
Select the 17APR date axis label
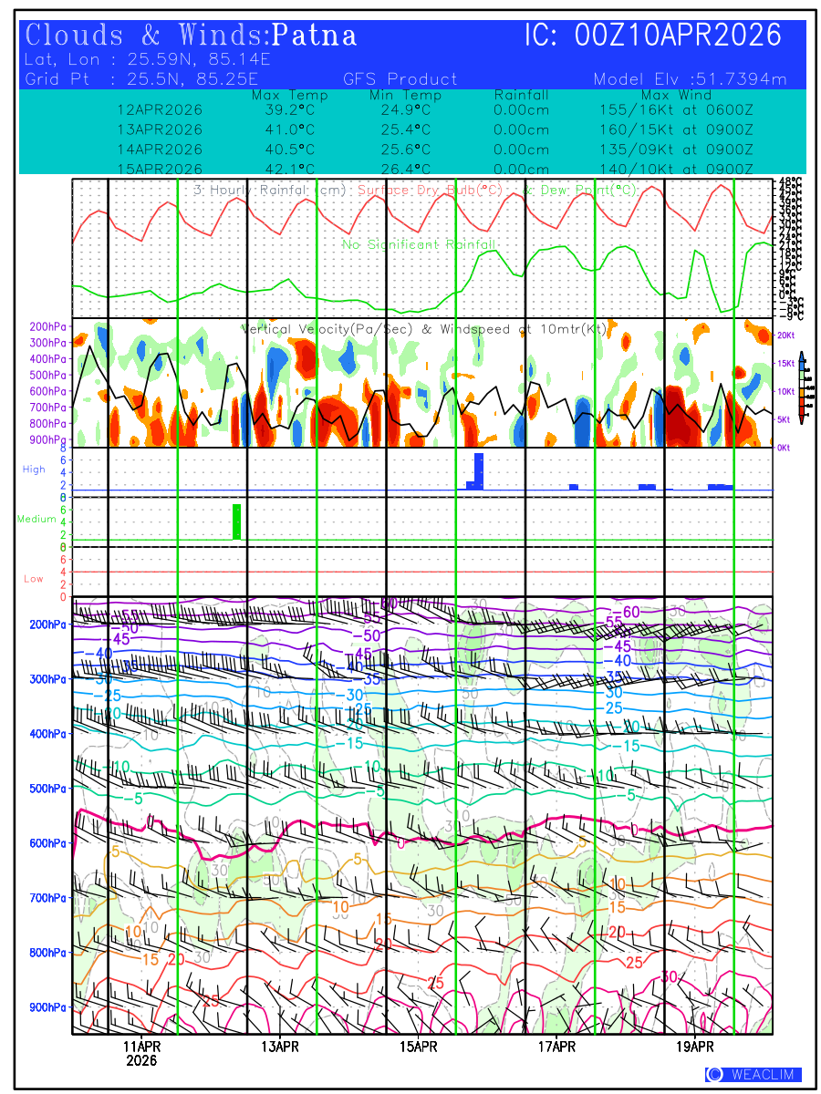point(556,1046)
